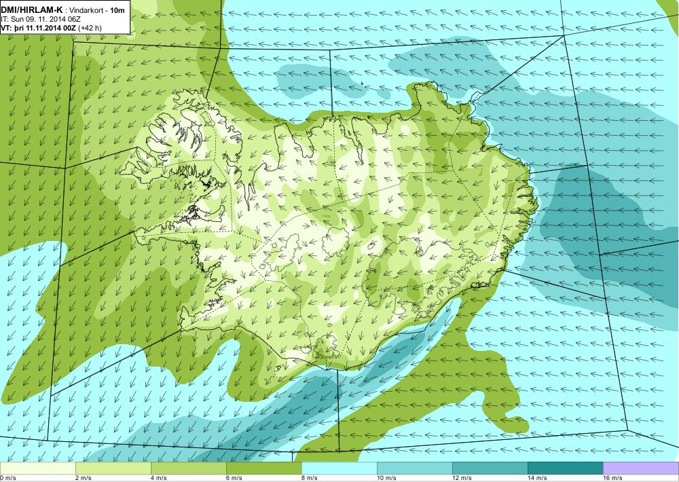Click the 2 m/s legend label
This screenshot has width=679, height=482.
(x=83, y=478)
